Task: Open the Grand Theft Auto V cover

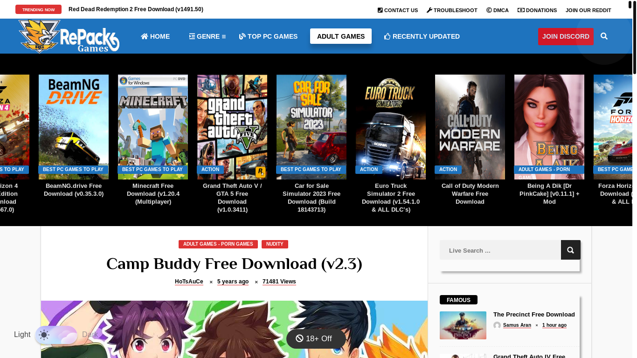Action: click(x=232, y=127)
